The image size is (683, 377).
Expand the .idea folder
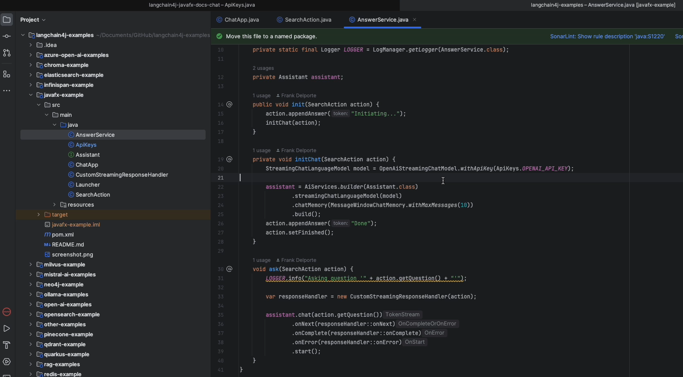pos(31,45)
